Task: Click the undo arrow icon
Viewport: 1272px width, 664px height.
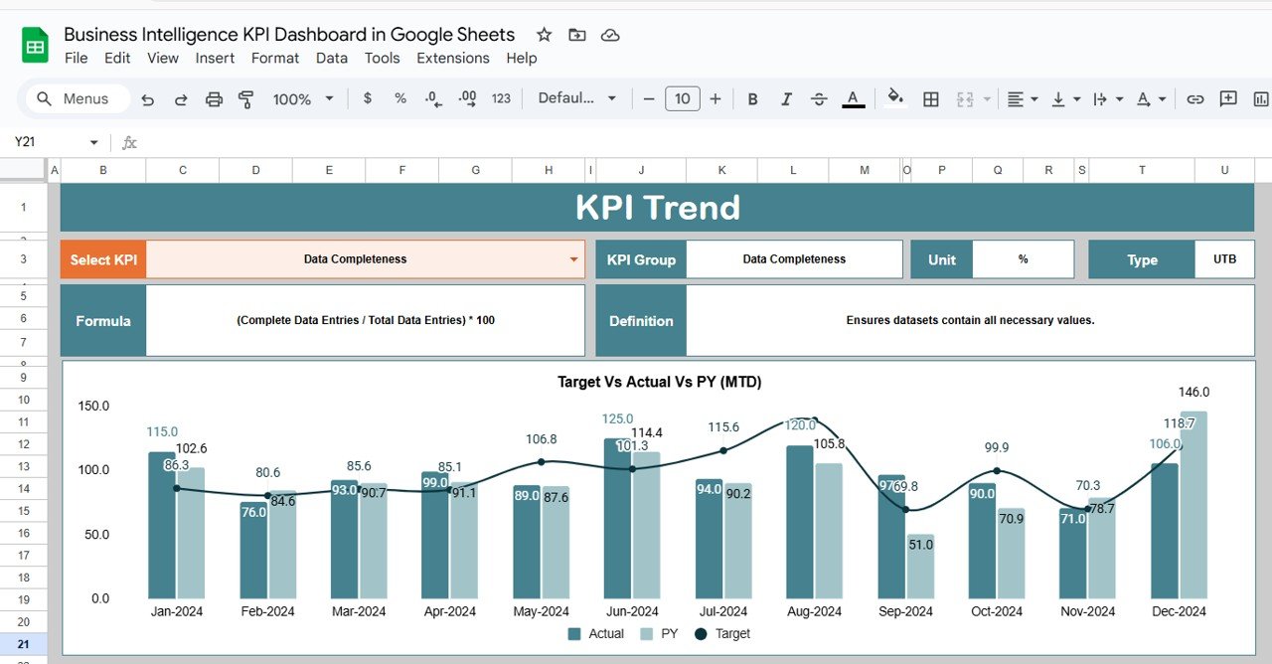Action: 148,99
